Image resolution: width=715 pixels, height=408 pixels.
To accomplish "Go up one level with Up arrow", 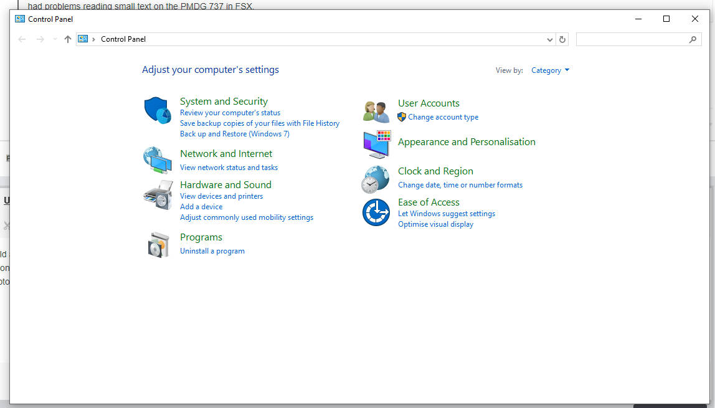I will [x=68, y=39].
